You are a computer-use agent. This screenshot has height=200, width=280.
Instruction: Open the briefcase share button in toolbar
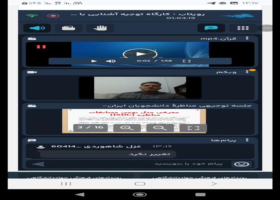(68, 28)
